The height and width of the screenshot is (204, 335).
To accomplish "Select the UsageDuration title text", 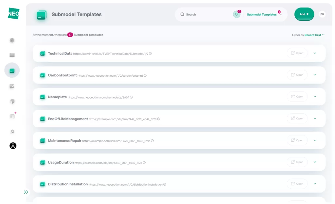I will coord(61,163).
